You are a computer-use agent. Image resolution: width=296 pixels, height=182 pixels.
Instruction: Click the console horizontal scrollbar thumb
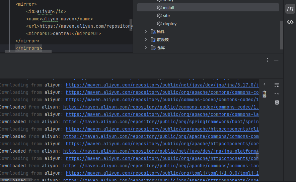pyautogui.click(x=16, y=180)
